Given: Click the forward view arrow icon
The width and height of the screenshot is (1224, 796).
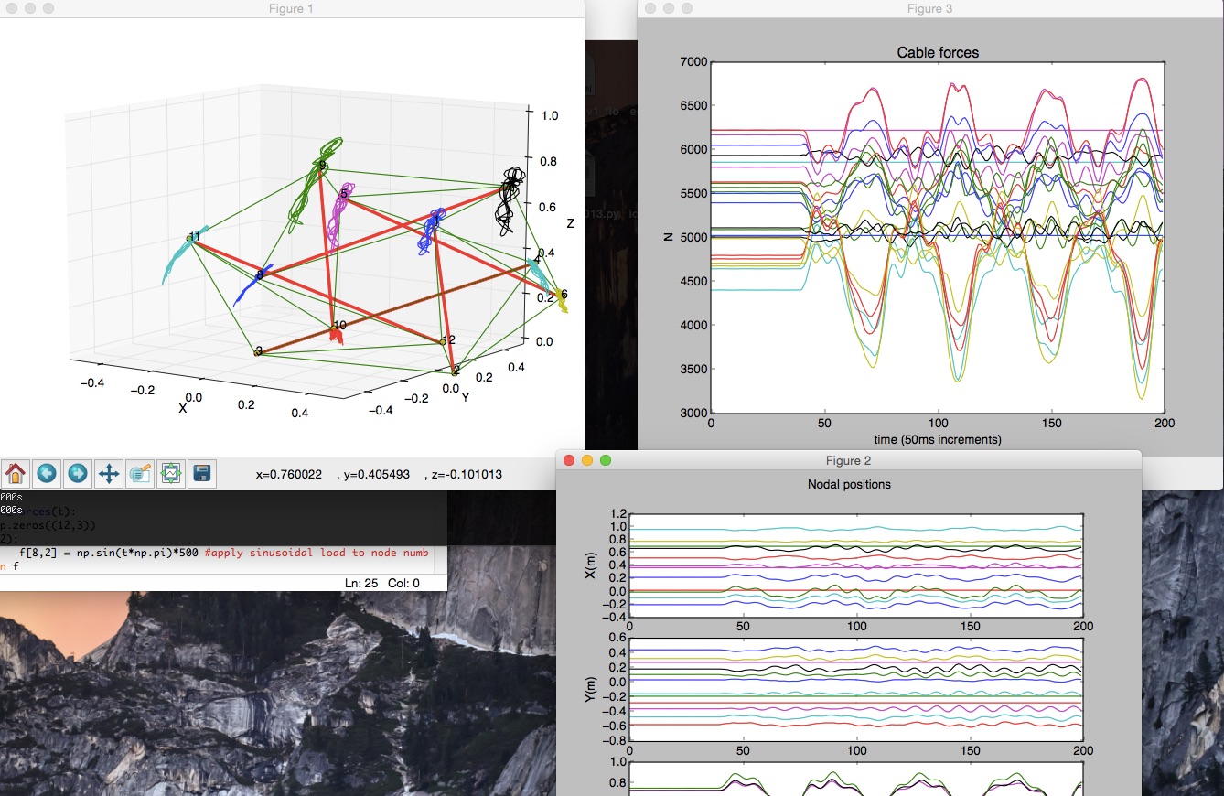Looking at the screenshot, I should tap(77, 473).
